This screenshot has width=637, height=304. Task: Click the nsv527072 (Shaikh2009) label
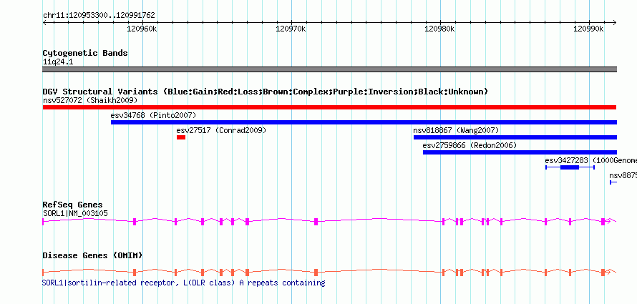pos(90,100)
